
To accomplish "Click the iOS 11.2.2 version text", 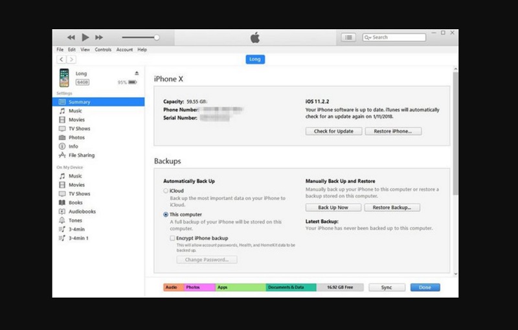I will pos(317,102).
